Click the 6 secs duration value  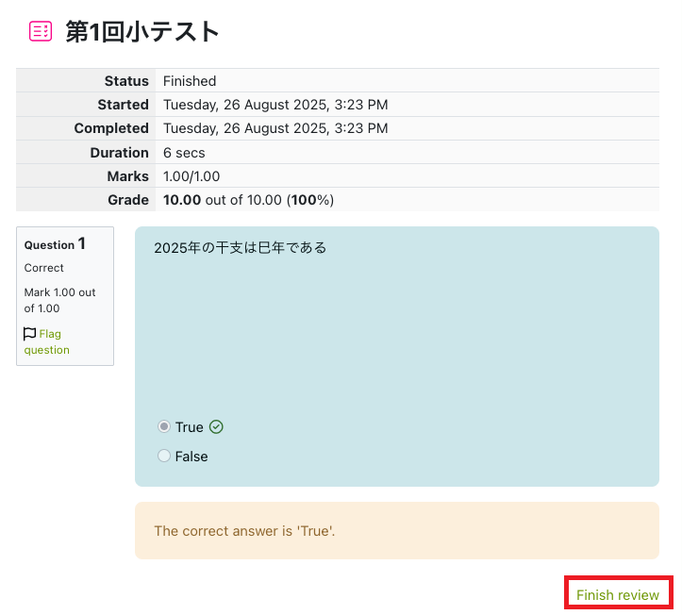[x=184, y=153]
